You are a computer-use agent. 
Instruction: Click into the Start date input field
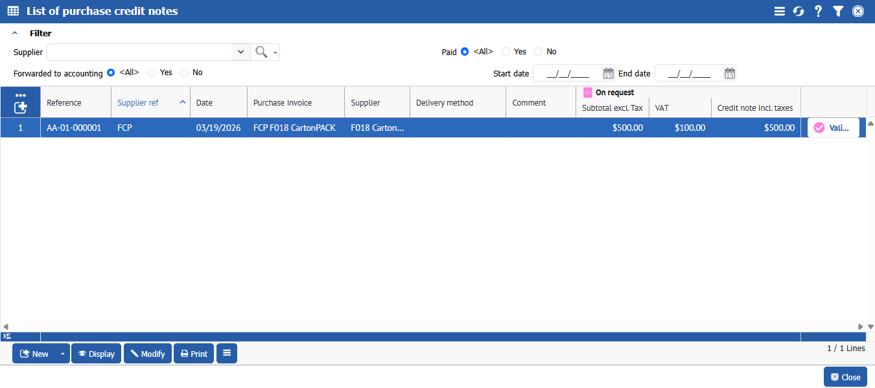(567, 73)
